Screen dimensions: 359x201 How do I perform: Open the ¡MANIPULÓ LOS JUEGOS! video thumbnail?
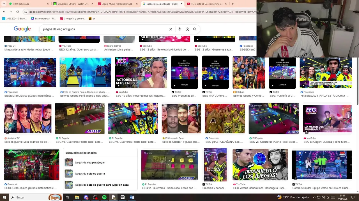(260, 165)
